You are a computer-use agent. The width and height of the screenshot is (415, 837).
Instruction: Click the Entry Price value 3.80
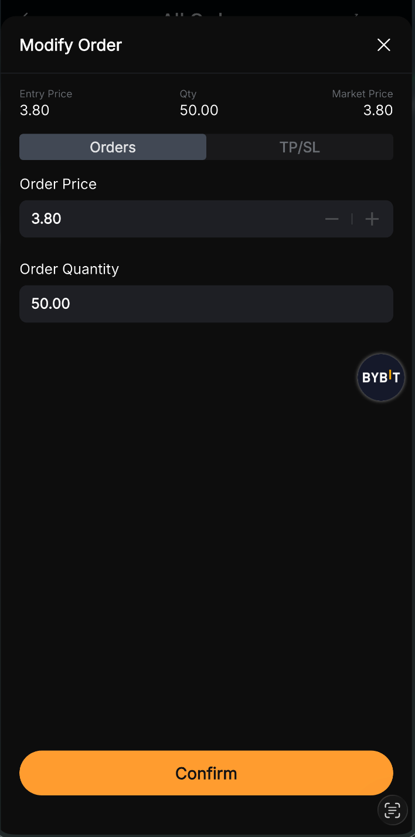34,110
